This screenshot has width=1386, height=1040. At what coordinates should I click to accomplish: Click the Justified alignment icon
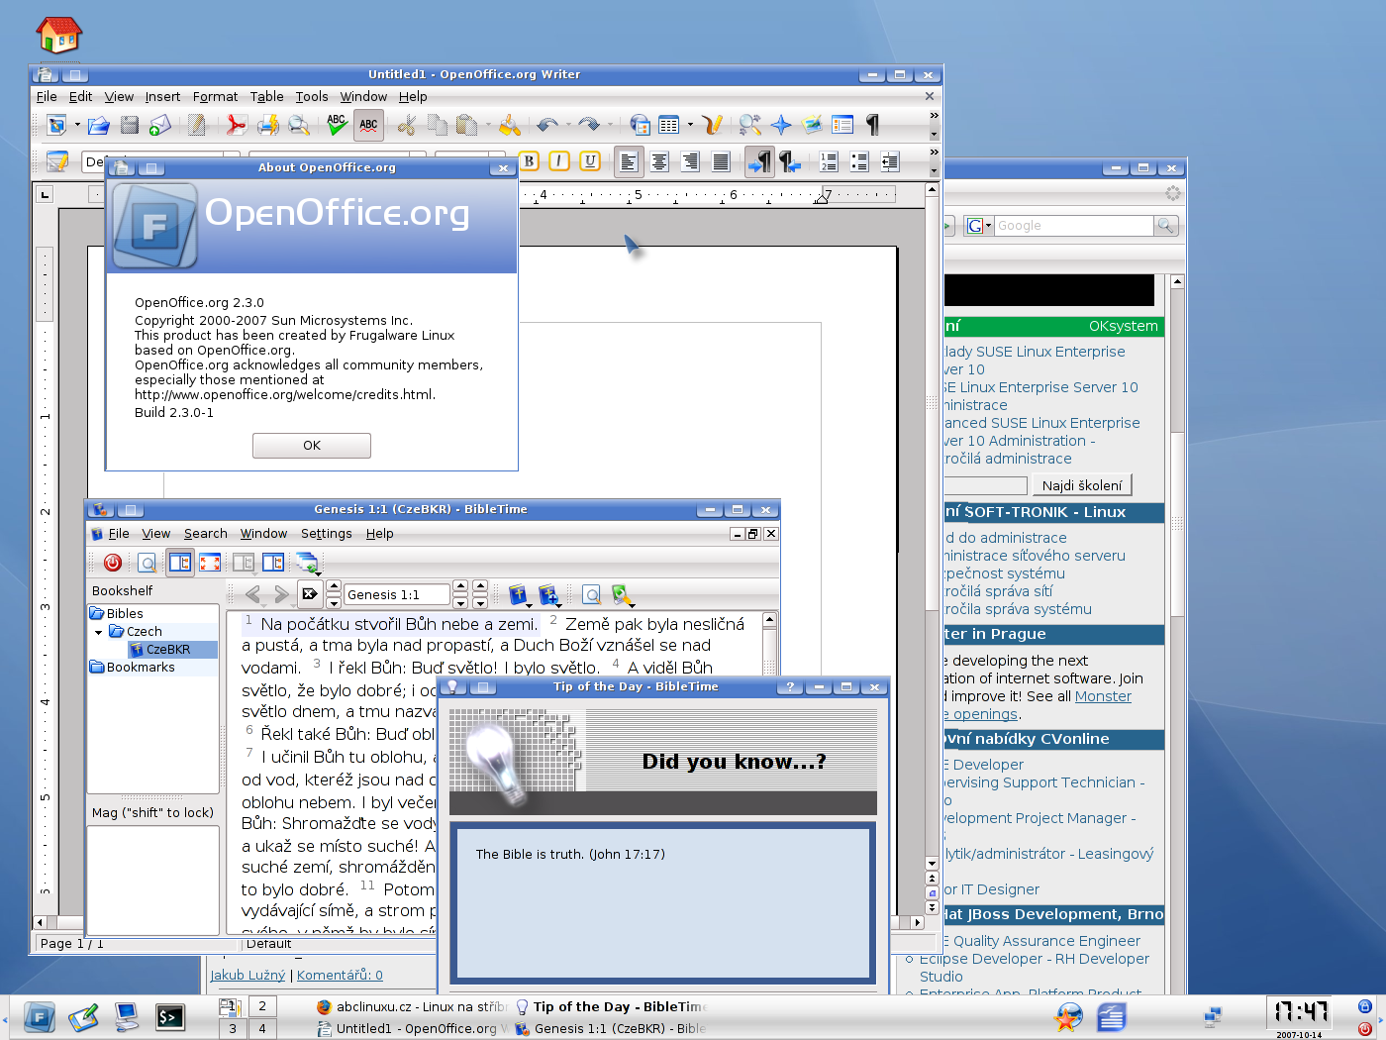pos(722,161)
